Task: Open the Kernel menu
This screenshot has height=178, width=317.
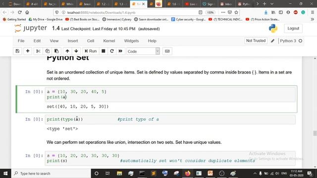Action: pos(109,41)
